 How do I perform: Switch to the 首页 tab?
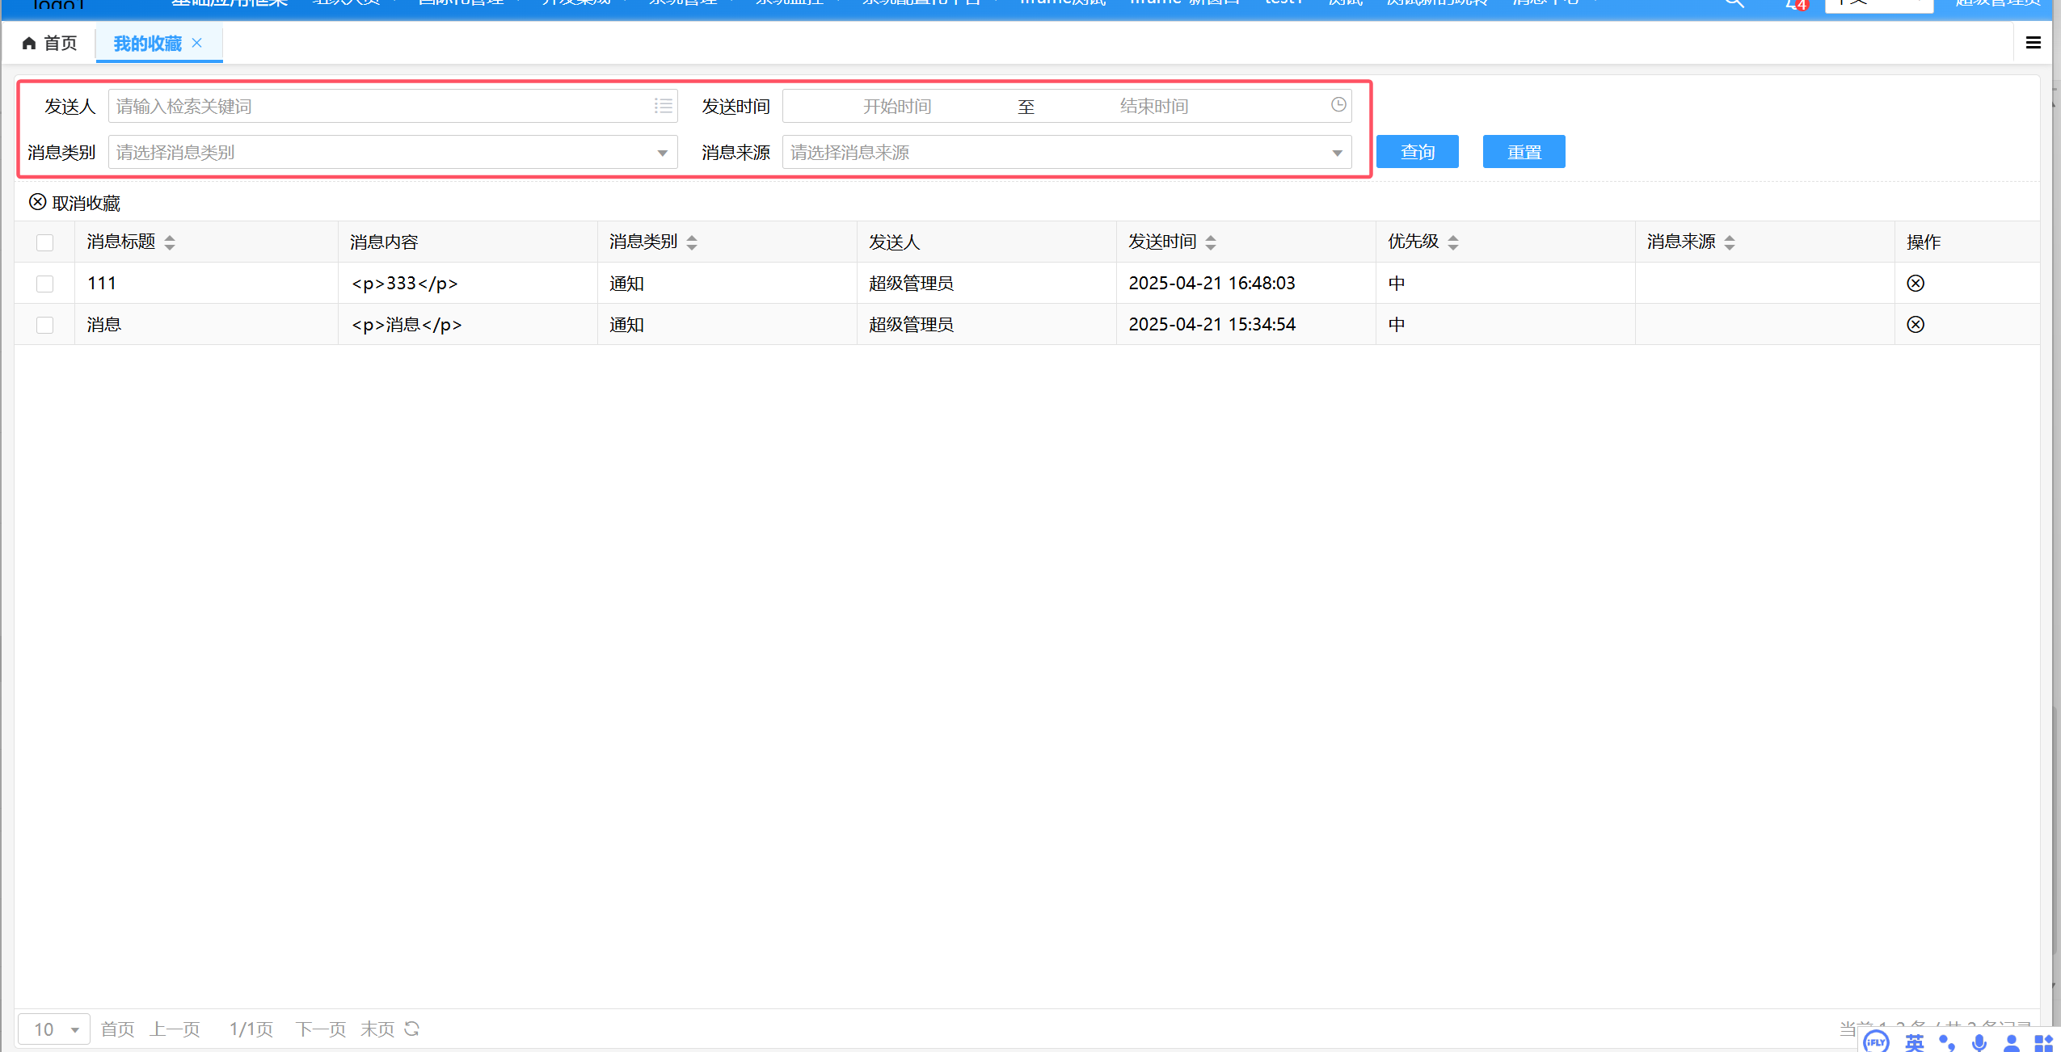pyautogui.click(x=50, y=43)
